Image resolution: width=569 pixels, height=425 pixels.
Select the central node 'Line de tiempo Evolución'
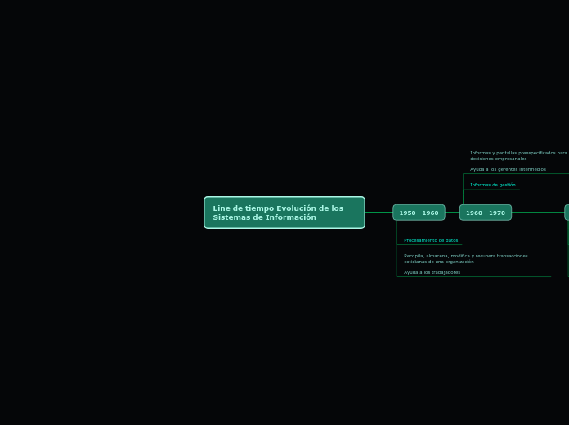coord(284,212)
